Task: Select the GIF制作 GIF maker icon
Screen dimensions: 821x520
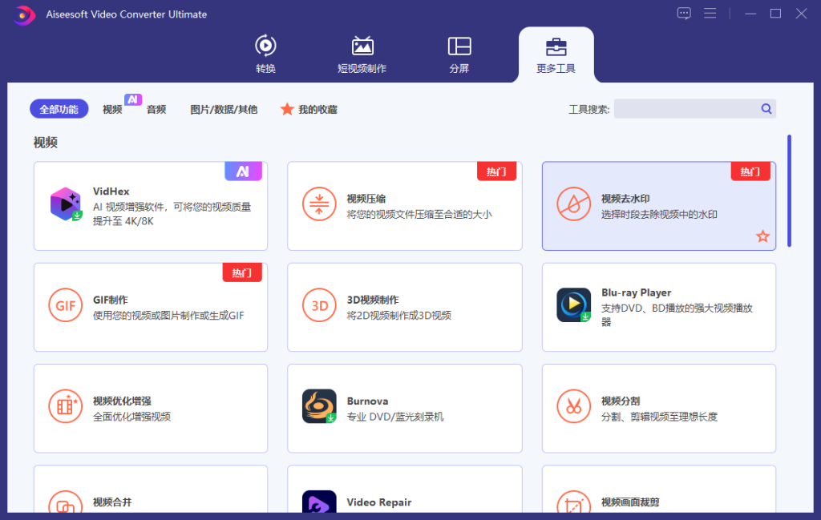Action: (65, 305)
